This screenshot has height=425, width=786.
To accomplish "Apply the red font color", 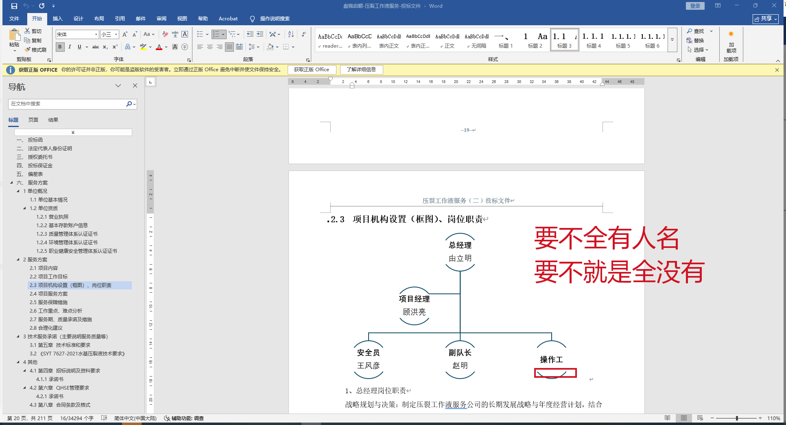I will coord(159,47).
